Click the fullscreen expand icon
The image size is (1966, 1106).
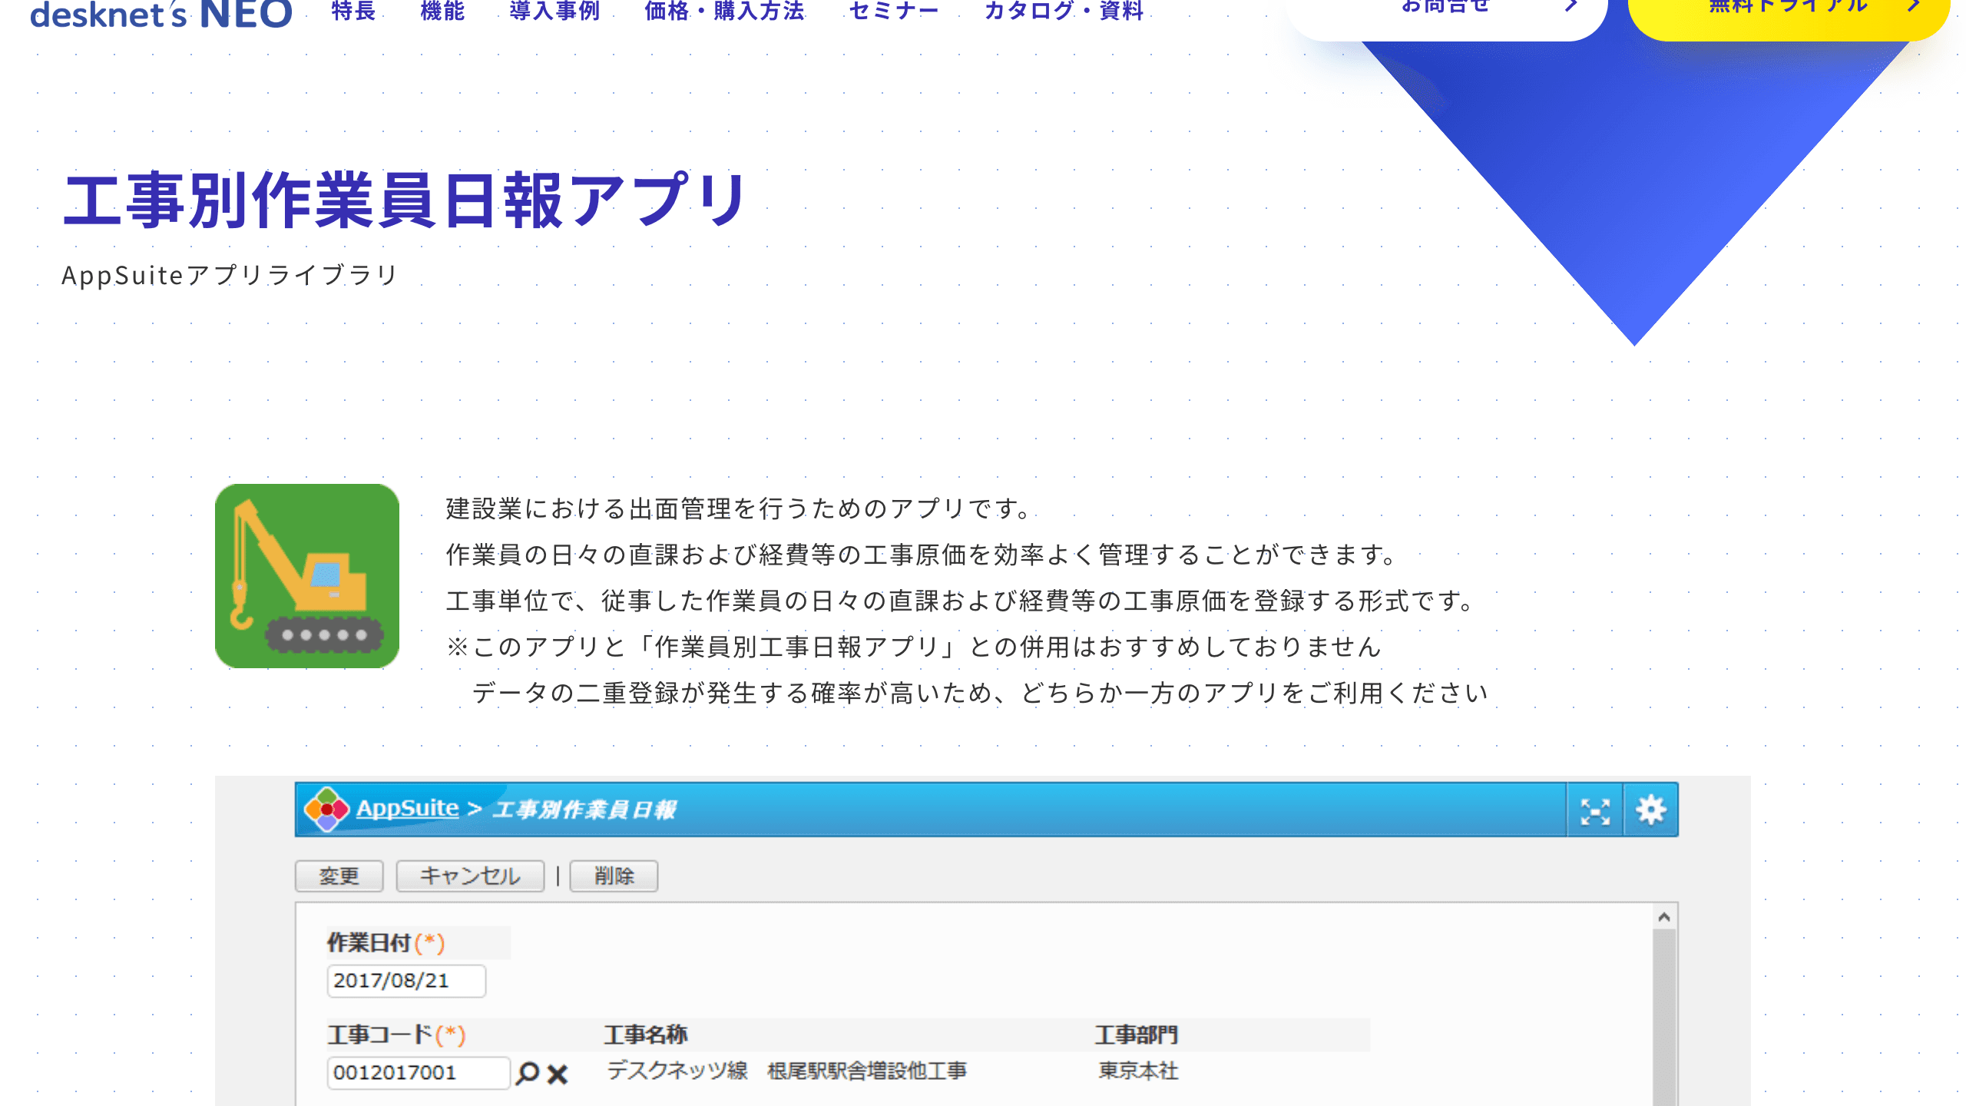click(x=1595, y=810)
